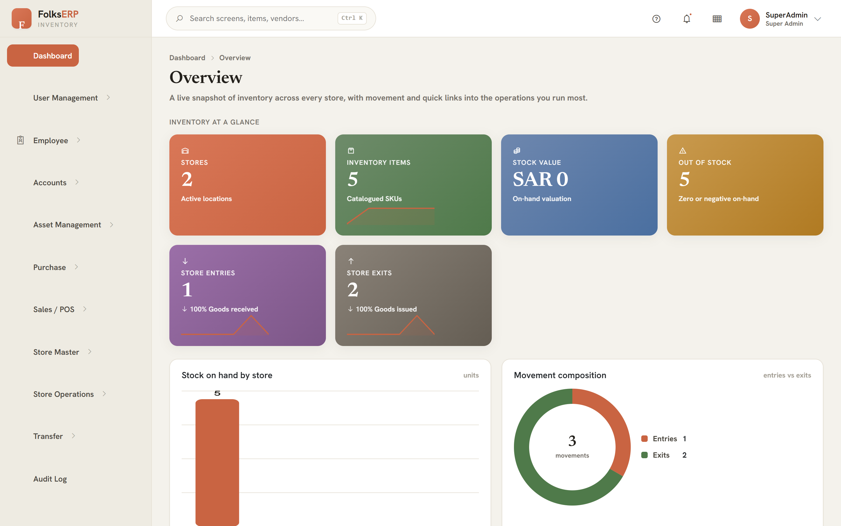This screenshot has width=841, height=526.
Task: Select Dashboard in the sidebar
Action: (43, 56)
